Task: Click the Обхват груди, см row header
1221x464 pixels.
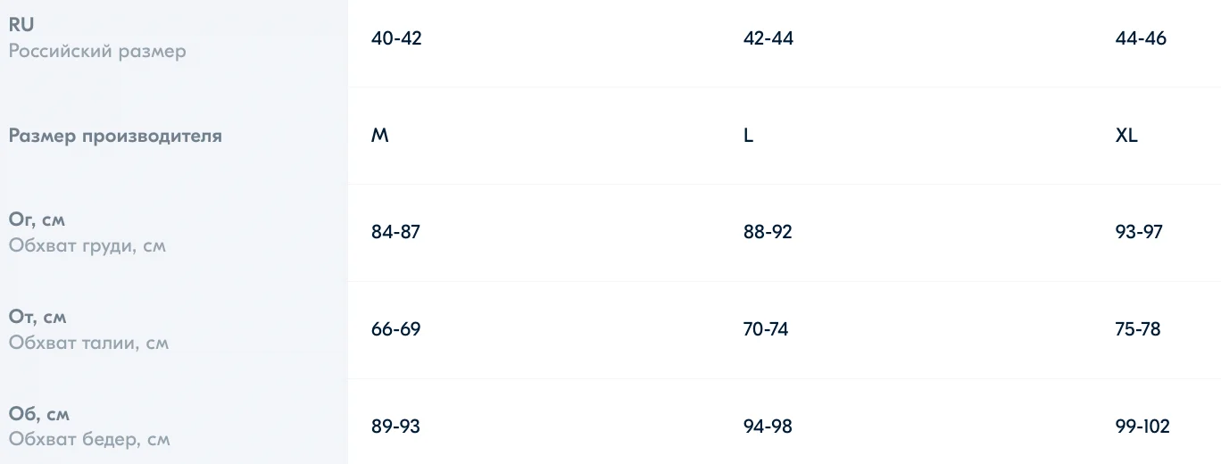Action: click(87, 232)
